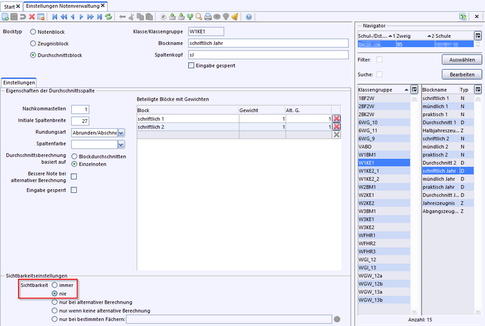Image resolution: width=485 pixels, height=326 pixels.
Task: Remove block 'schriftlich 1' with red X
Action: tap(336, 118)
